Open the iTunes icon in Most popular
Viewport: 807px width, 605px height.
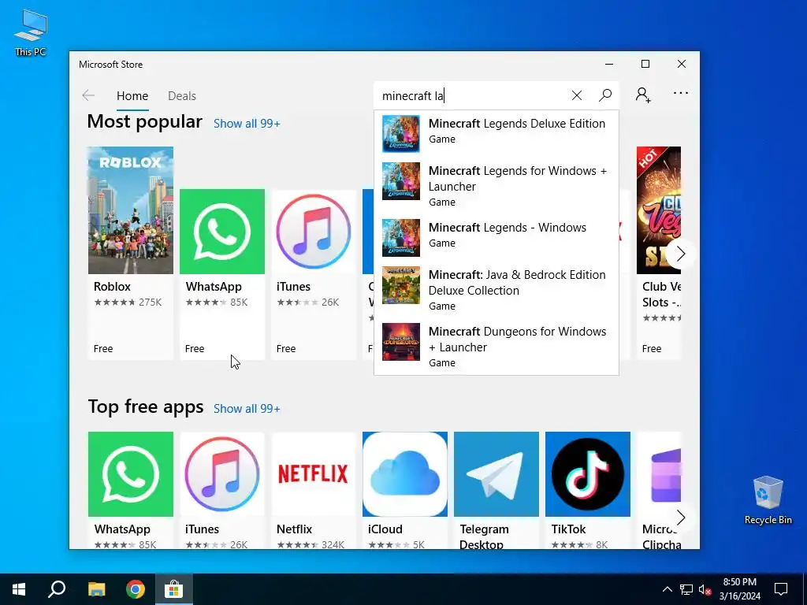(314, 232)
